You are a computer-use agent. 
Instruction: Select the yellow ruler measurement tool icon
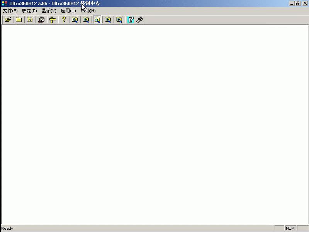click(x=53, y=20)
